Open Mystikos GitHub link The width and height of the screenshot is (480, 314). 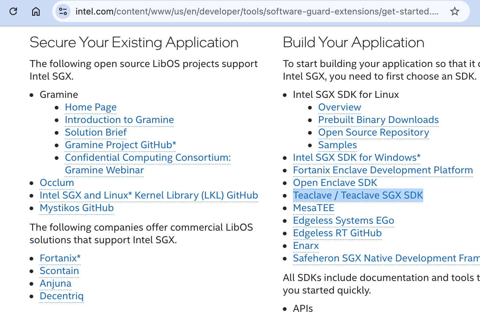[x=77, y=208]
